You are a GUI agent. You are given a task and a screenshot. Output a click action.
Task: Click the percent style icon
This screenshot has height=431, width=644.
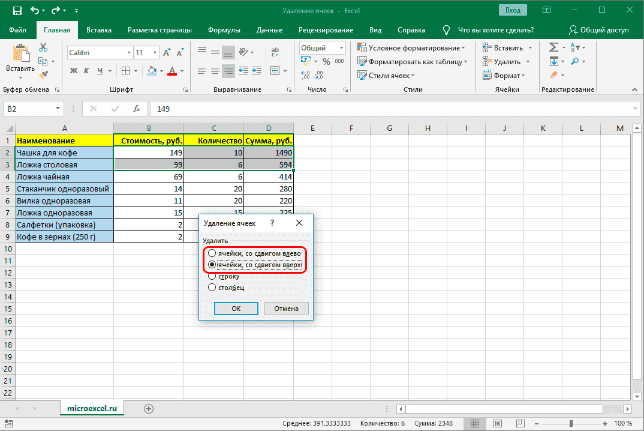(x=327, y=62)
